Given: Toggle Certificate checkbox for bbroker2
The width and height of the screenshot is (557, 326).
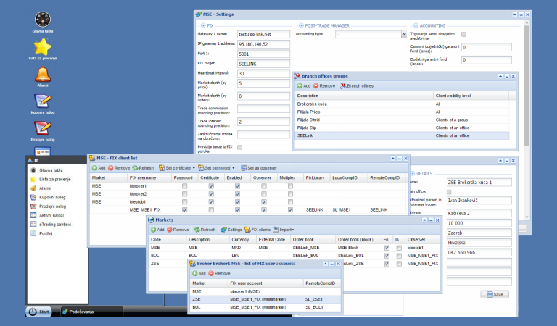Looking at the screenshot, I should 211,193.
